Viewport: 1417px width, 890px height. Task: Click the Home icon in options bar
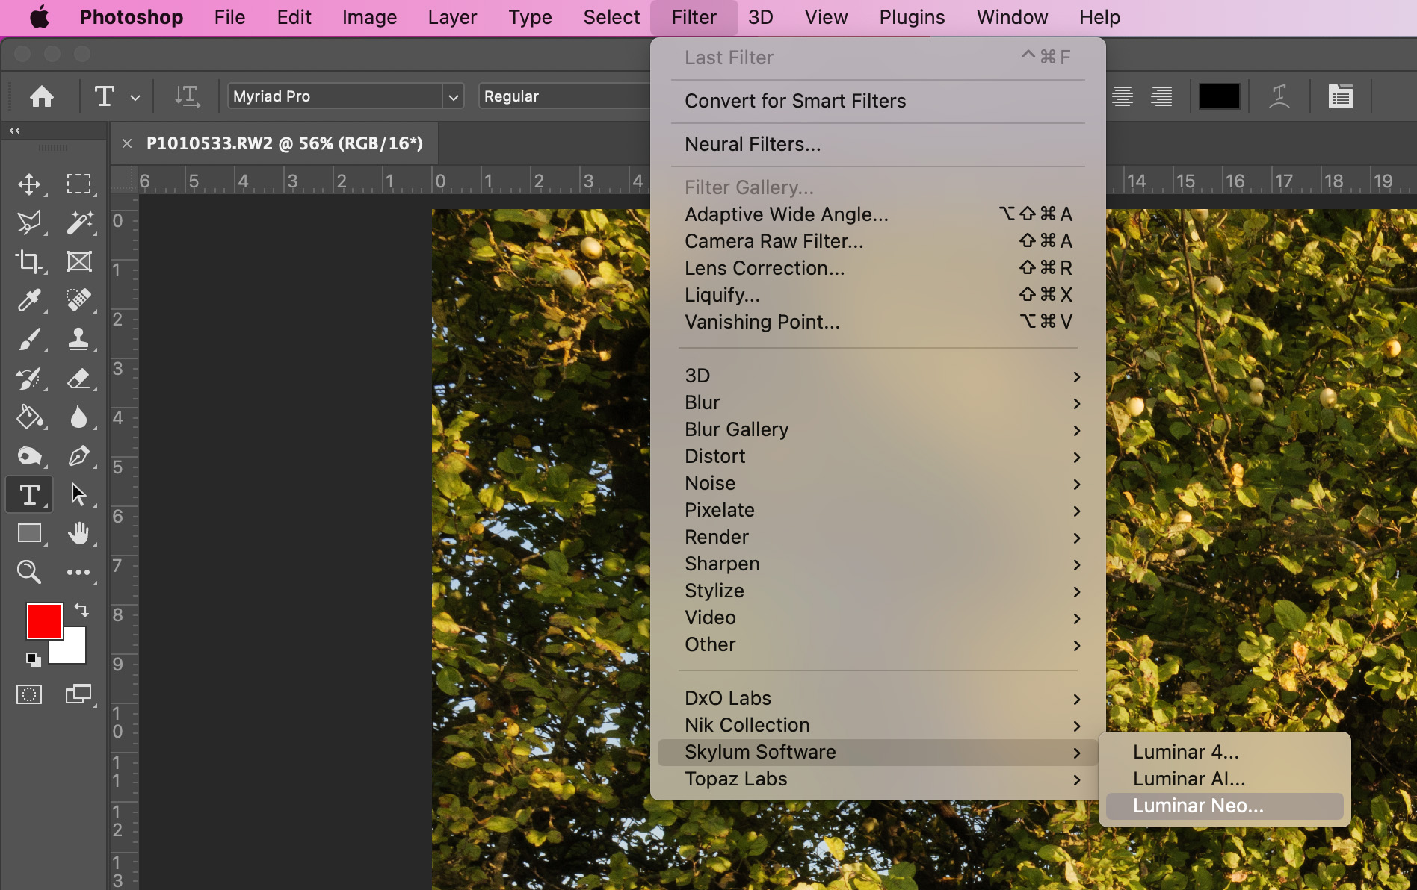point(42,96)
